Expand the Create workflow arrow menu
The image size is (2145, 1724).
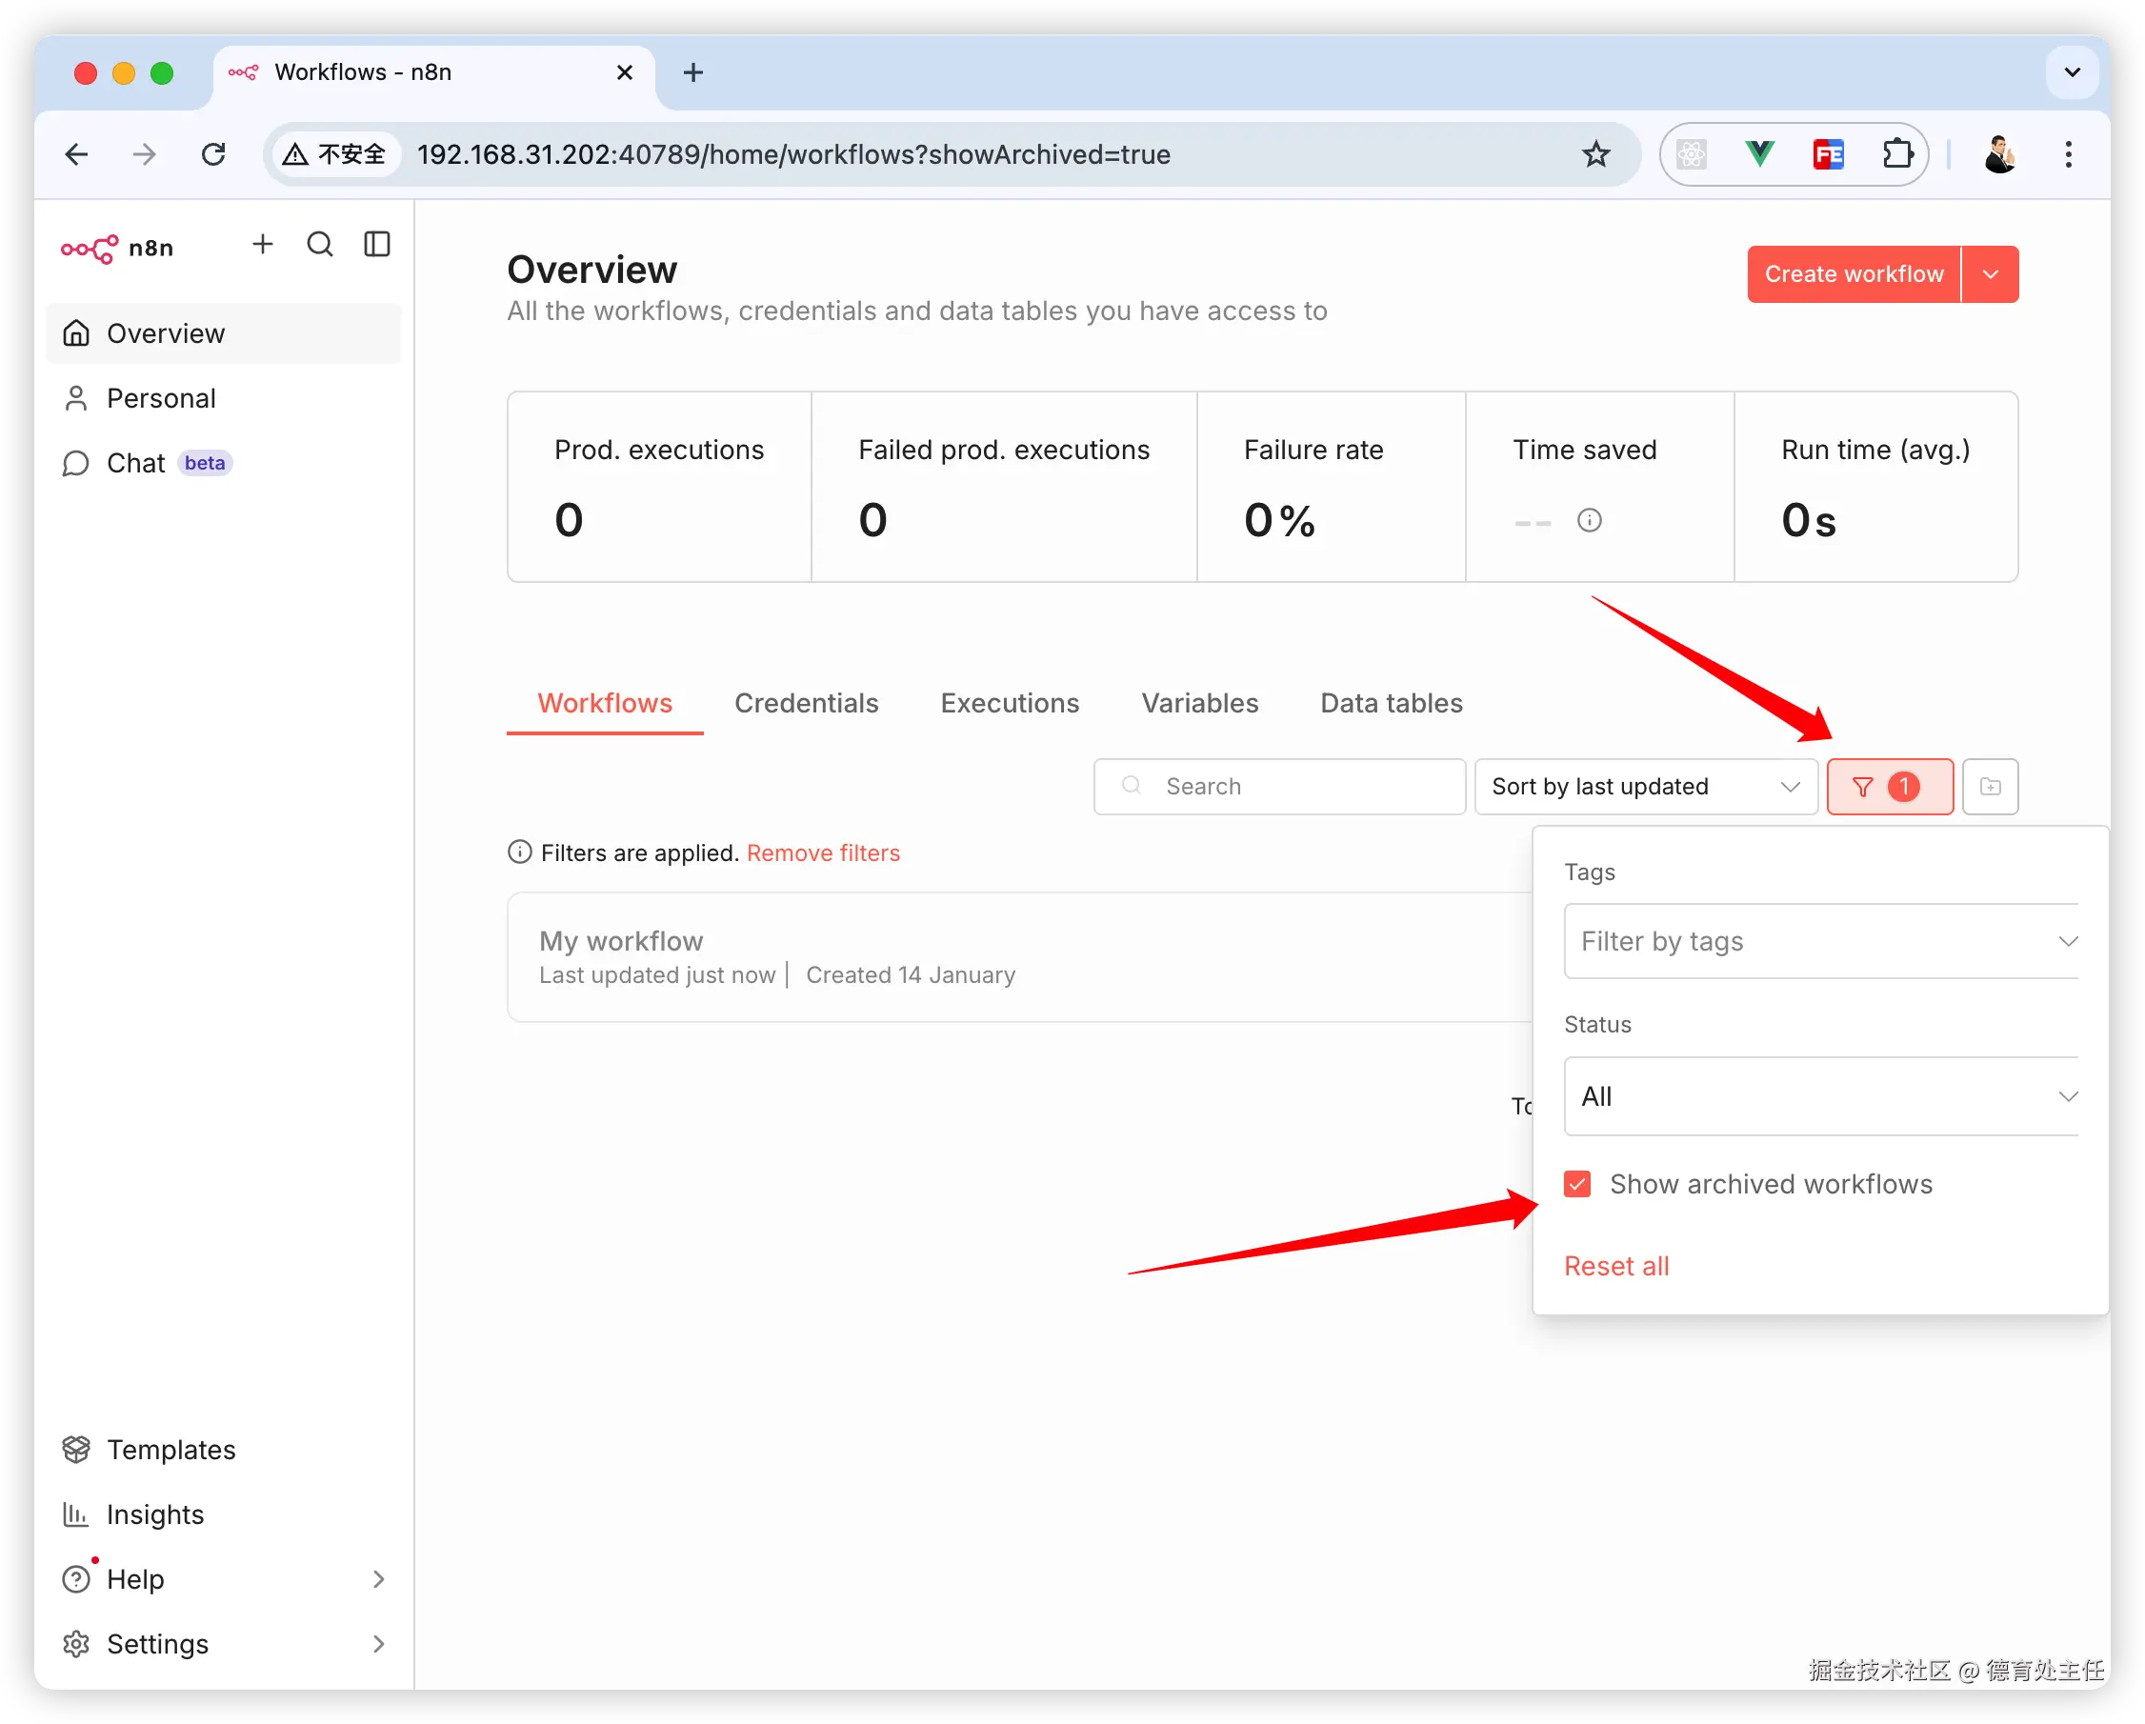pyautogui.click(x=1990, y=274)
